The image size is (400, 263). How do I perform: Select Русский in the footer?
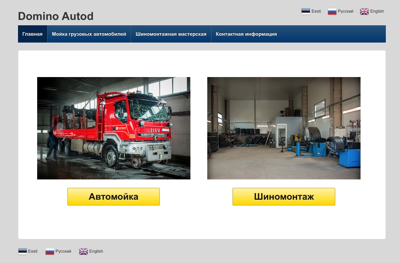point(63,251)
